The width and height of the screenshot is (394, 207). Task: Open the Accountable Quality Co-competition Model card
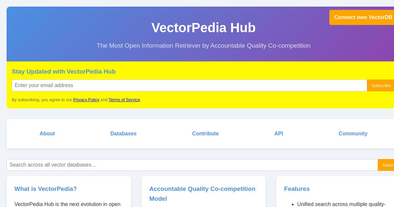[x=202, y=194]
